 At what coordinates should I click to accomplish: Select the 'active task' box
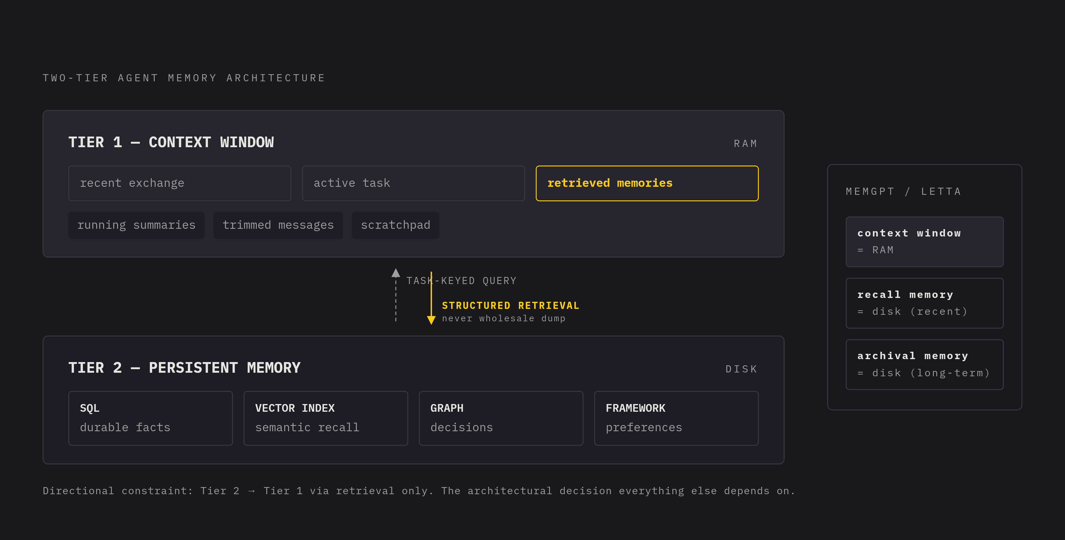(x=413, y=183)
